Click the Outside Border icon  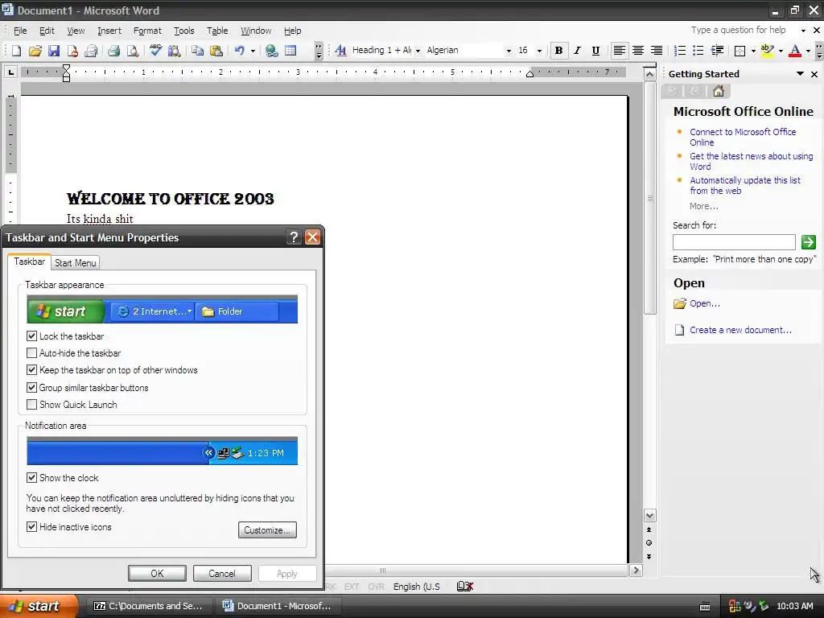[740, 51]
